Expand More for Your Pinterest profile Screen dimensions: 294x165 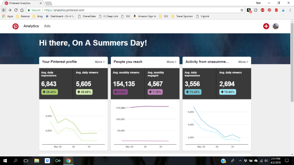(x=100, y=62)
